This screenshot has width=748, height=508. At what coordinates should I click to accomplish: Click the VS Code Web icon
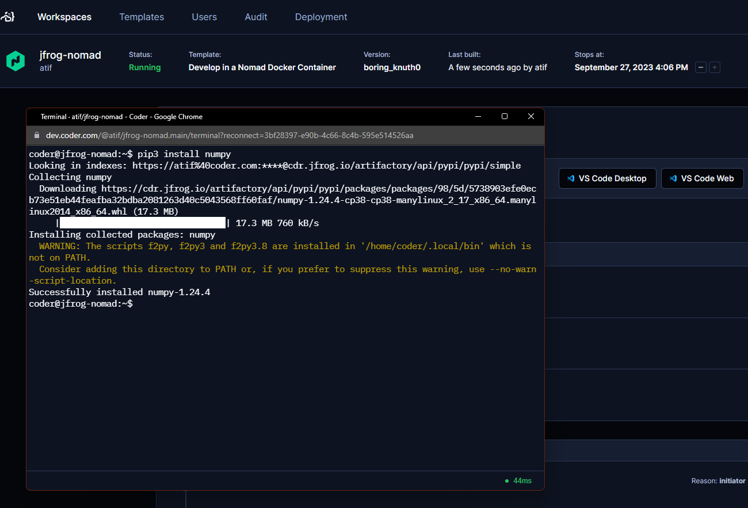click(x=673, y=178)
